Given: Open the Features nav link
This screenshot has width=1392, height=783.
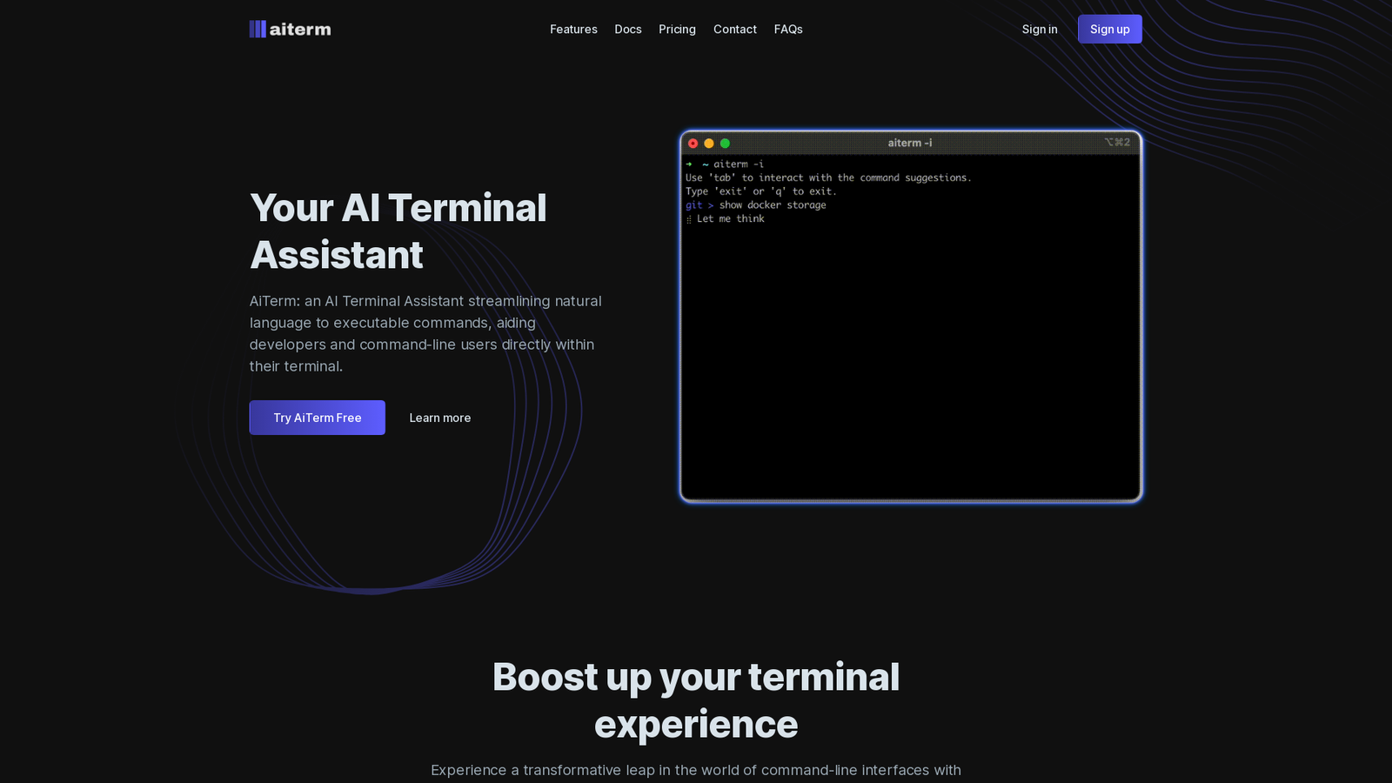Looking at the screenshot, I should pyautogui.click(x=573, y=29).
